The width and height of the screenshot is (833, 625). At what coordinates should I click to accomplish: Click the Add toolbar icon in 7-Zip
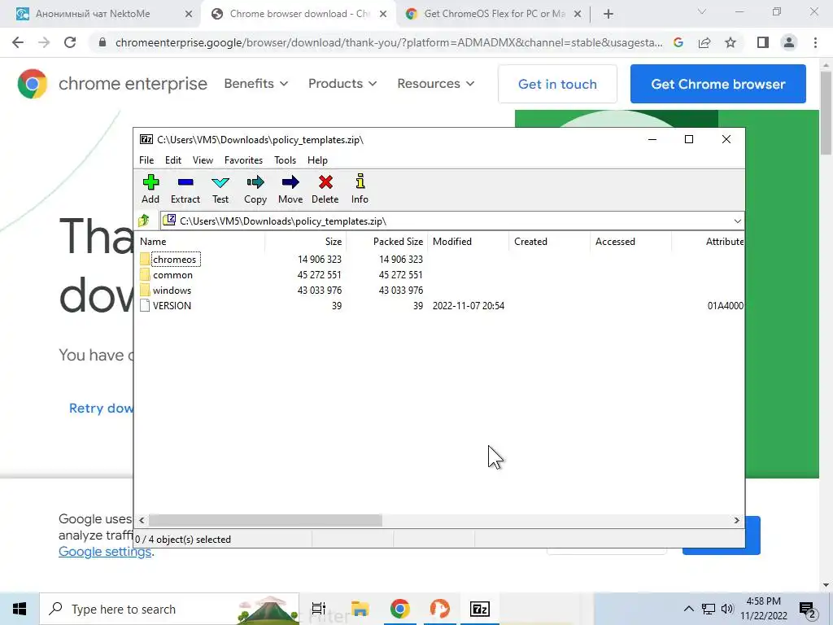click(x=150, y=189)
